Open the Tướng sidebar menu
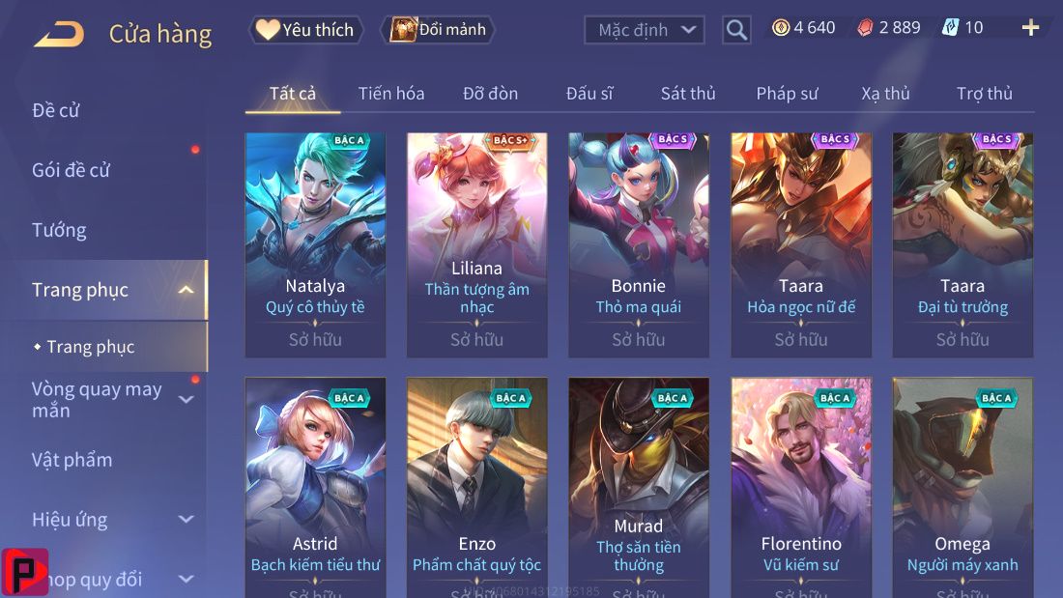 tap(59, 230)
